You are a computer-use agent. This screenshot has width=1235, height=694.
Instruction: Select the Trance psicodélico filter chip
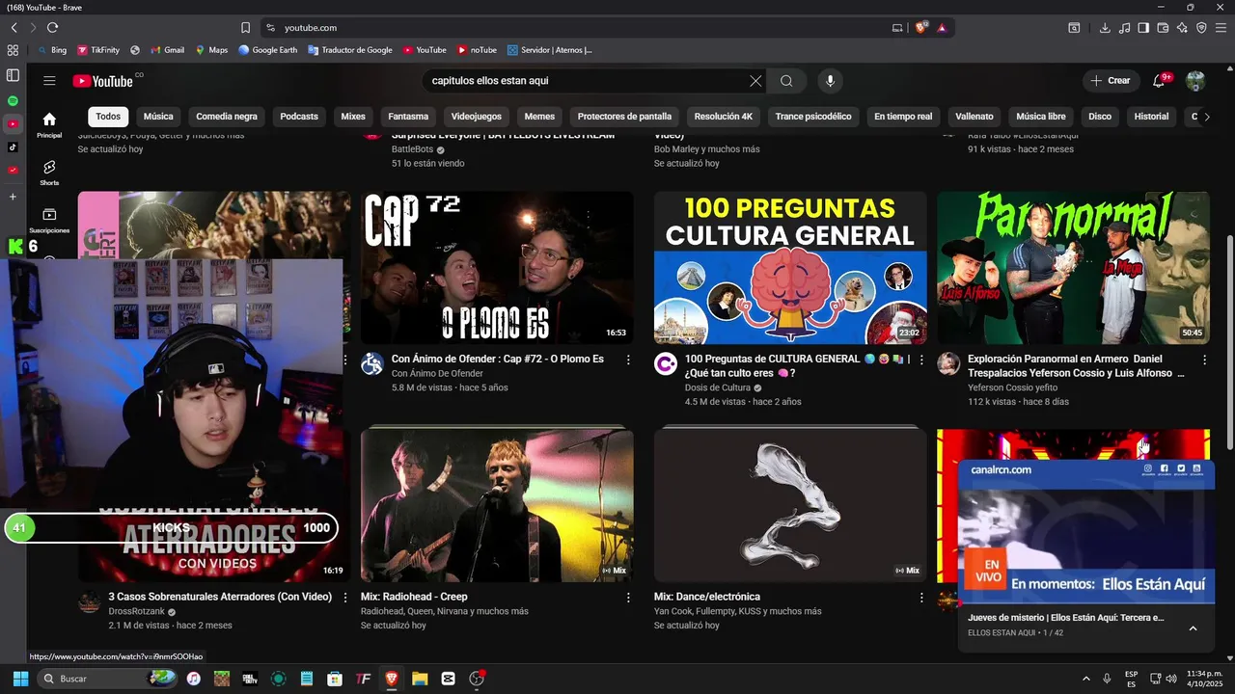tap(813, 117)
